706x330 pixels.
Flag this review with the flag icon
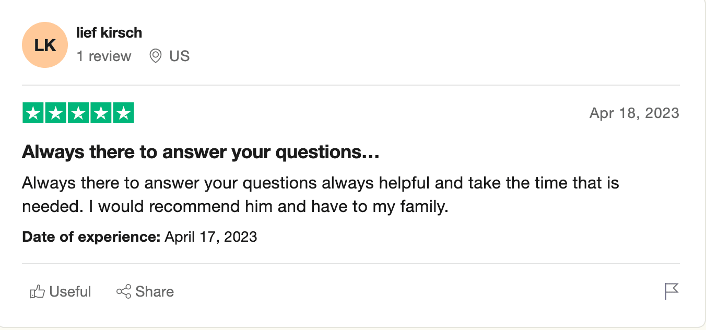[672, 291]
